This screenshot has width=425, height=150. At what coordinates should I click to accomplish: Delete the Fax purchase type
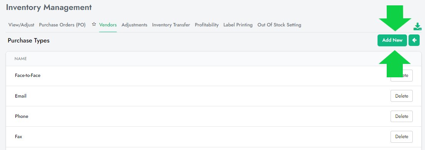pyautogui.click(x=401, y=137)
